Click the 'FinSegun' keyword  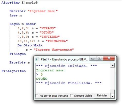[18, 54]
